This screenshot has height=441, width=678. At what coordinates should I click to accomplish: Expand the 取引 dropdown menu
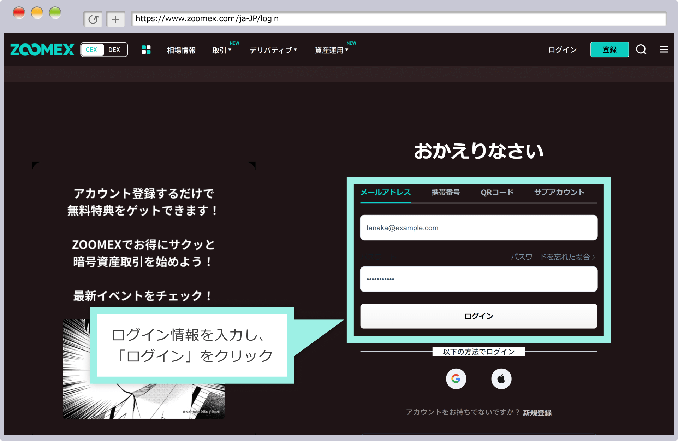222,50
